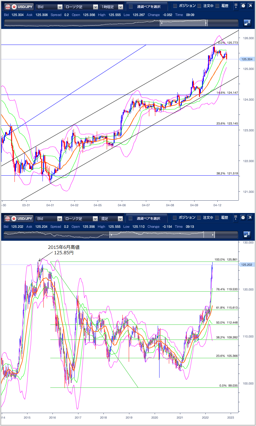
Task: Click USD/JPY pair button in top chart
Action: [x=18, y=7]
